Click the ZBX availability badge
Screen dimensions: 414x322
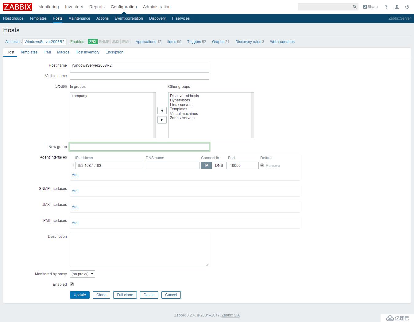[x=93, y=42]
